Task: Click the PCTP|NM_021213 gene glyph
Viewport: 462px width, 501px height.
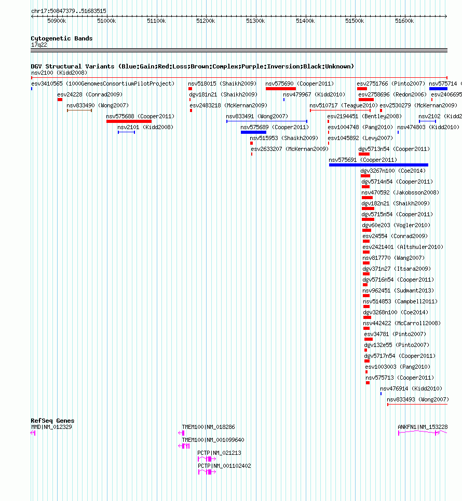Action: (x=207, y=459)
